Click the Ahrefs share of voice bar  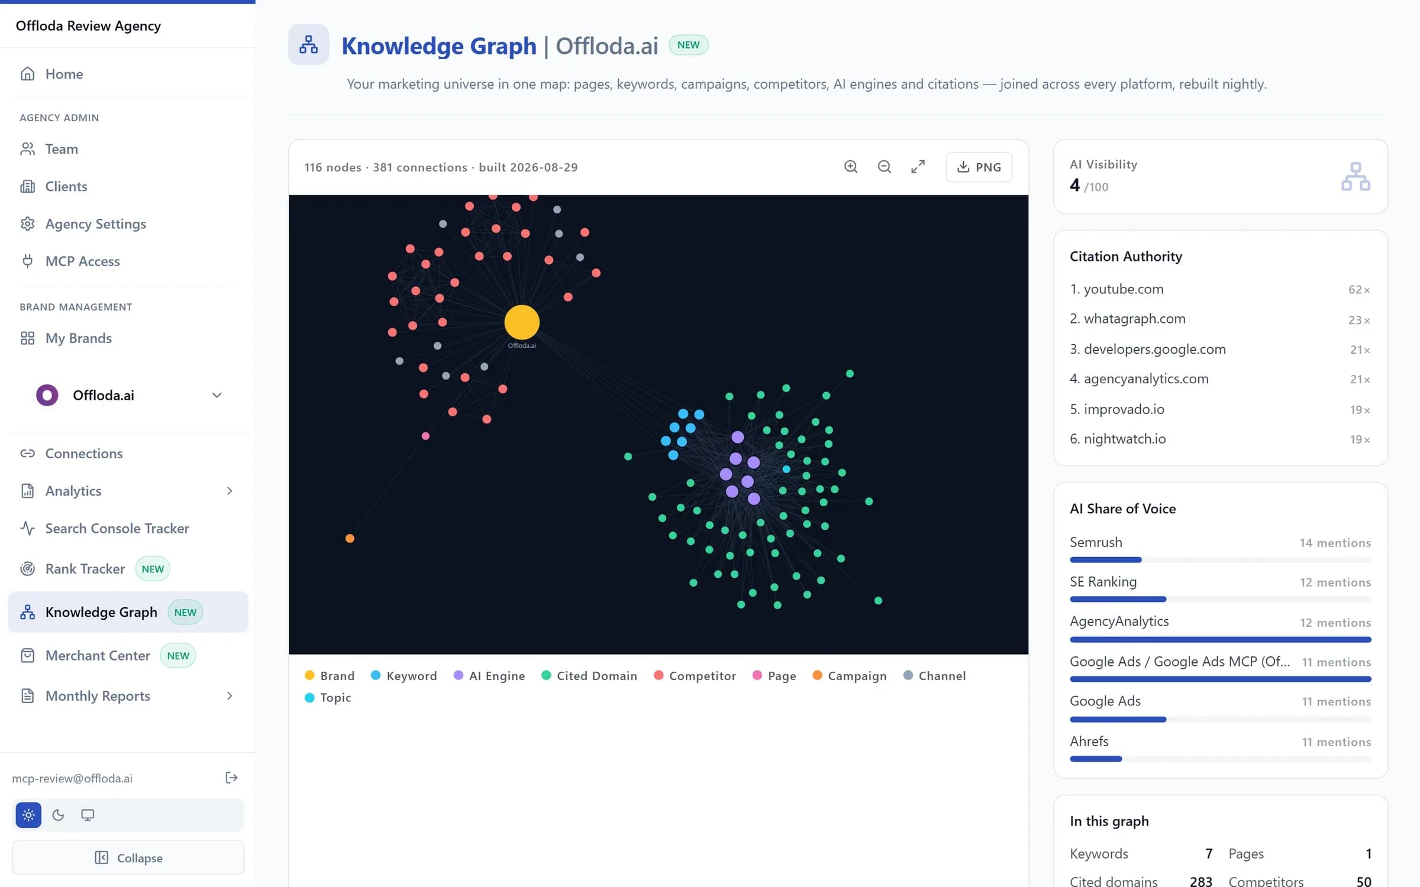(x=1220, y=759)
